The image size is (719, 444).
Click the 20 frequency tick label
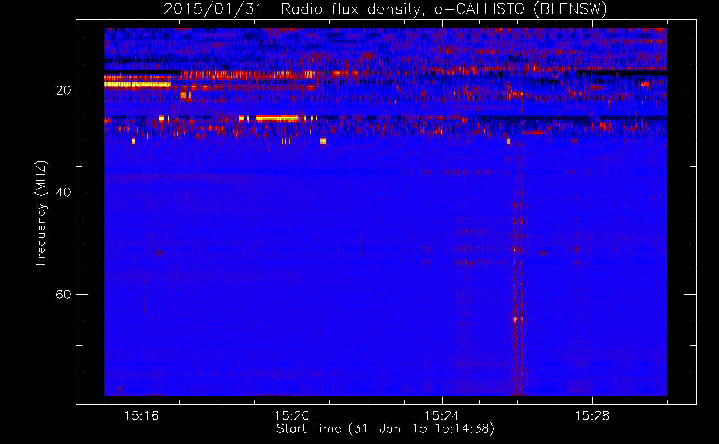(x=64, y=91)
